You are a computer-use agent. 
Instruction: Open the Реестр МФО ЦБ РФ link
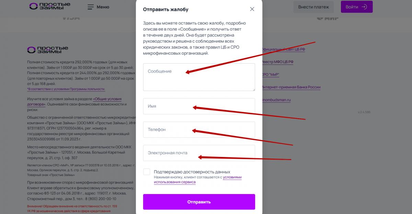(277, 62)
